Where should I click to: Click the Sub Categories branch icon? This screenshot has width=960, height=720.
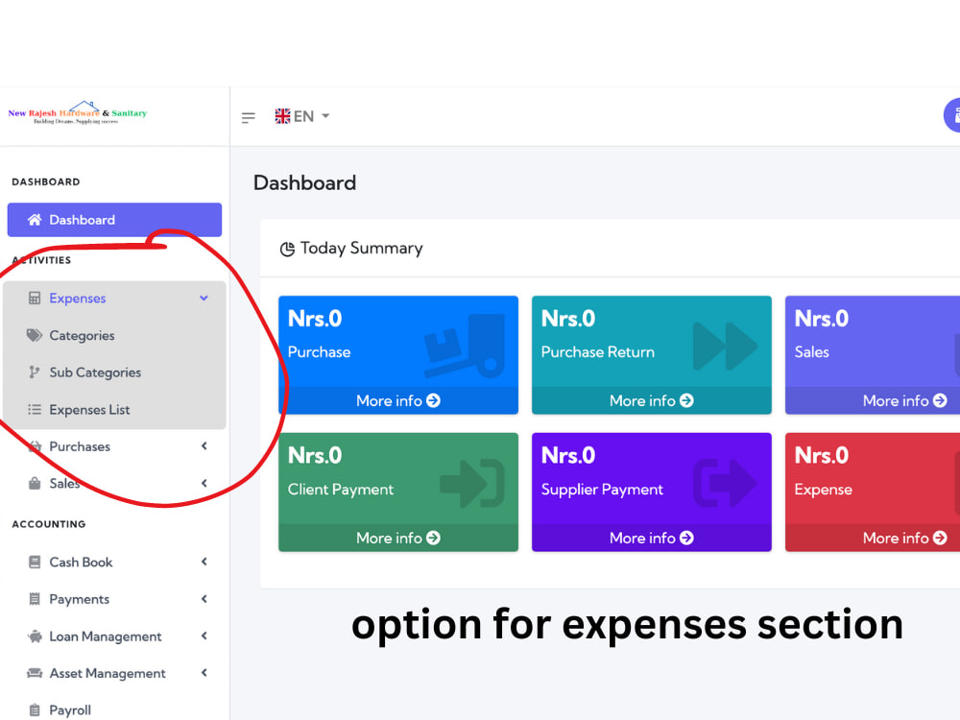pyautogui.click(x=35, y=372)
